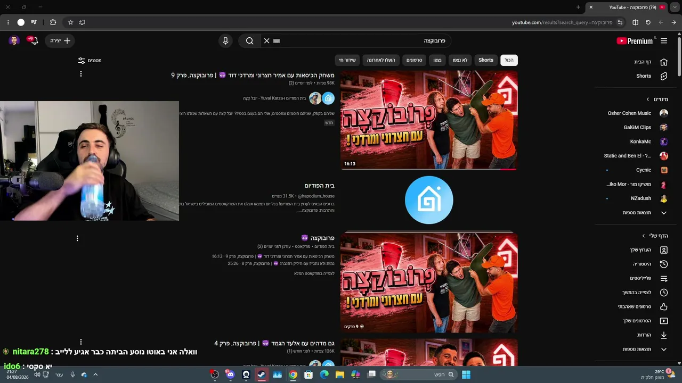The width and height of the screenshot is (682, 383).
Task: Click the browser address bar URL
Action: click(562, 22)
